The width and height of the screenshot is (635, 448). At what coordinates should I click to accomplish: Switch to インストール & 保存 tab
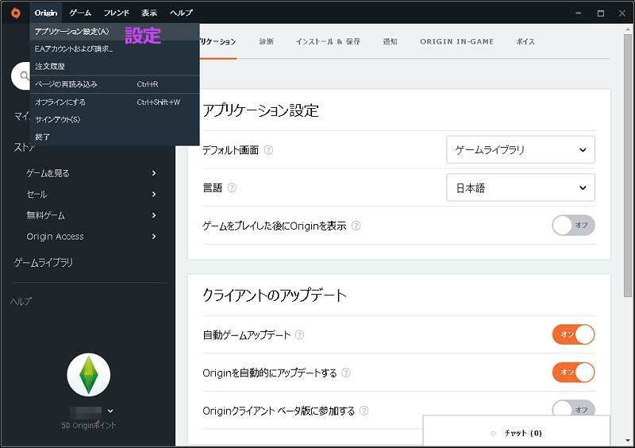pos(328,41)
